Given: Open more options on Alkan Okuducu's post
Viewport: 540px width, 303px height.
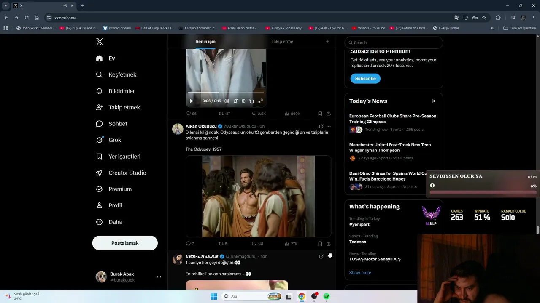Looking at the screenshot, I should (329, 126).
